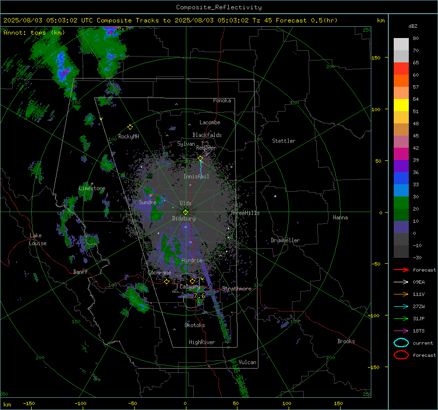Viewport: 438px width, 410px height.
Task: Click the Banff label
Action: tap(80, 272)
